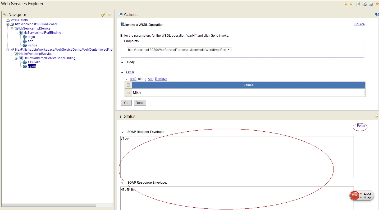Click the sayHi link under Body
Image resolution: width=379 pixels, height=210 pixels.
point(130,72)
